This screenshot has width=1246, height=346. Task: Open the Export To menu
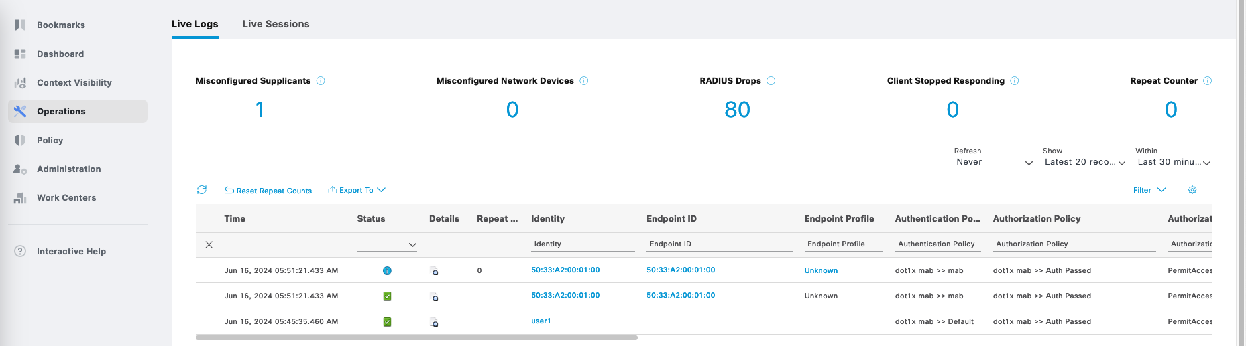(357, 191)
